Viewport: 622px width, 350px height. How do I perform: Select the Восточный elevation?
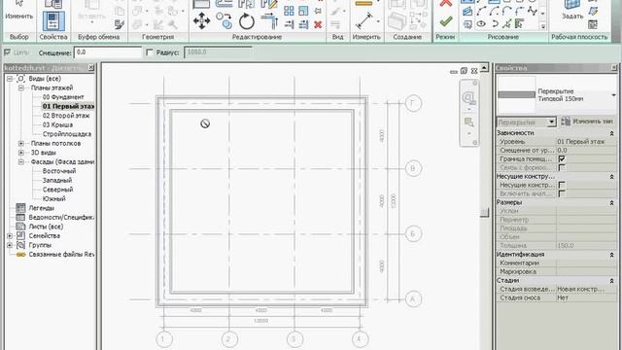pyautogui.click(x=59, y=171)
